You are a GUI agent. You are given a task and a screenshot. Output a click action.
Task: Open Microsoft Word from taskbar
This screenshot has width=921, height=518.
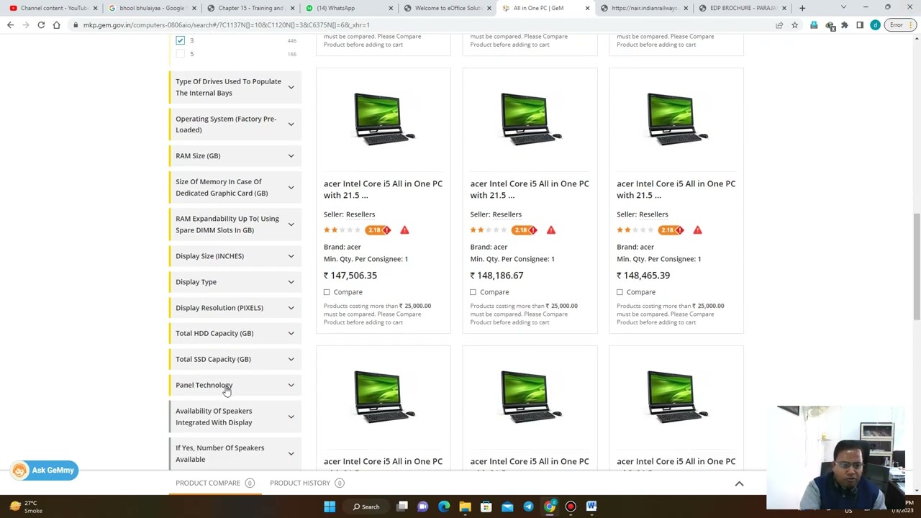[591, 506]
